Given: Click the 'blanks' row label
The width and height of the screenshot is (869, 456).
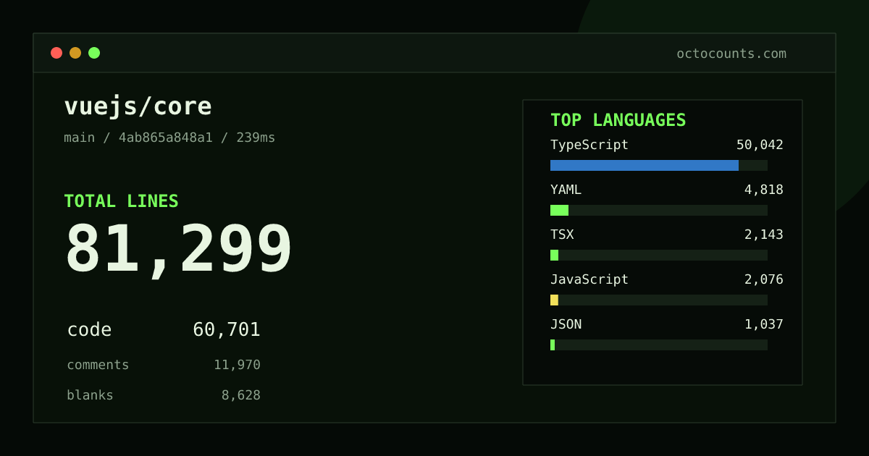Looking at the screenshot, I should [90, 395].
